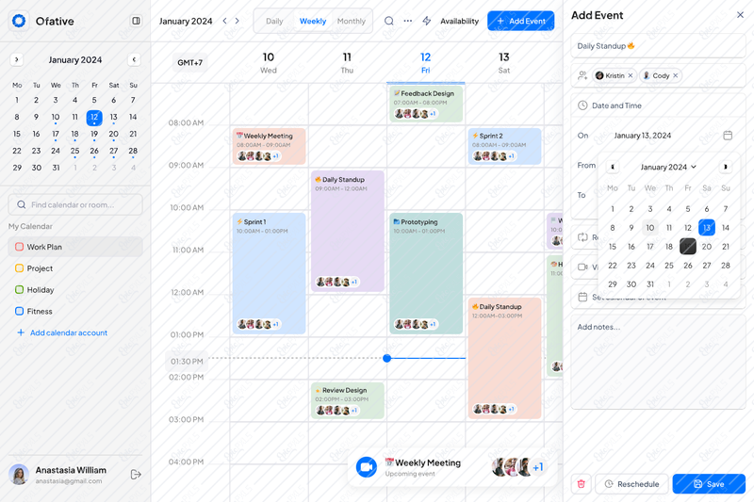Edit the Daily Standup title field

658,46
